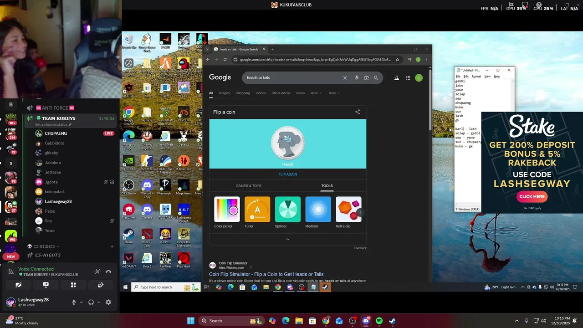Open Discord soundboard button

[101, 285]
